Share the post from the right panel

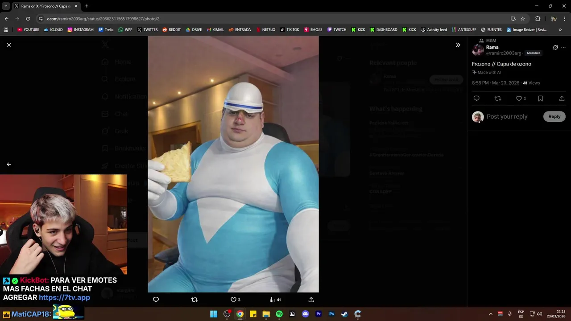tap(562, 99)
